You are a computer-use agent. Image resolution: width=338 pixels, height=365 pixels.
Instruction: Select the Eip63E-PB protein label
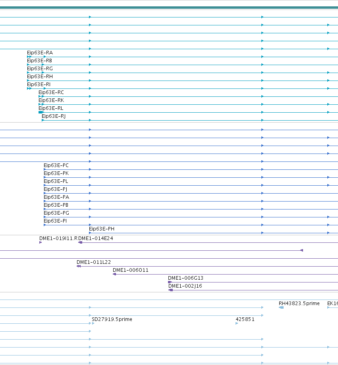(56, 205)
